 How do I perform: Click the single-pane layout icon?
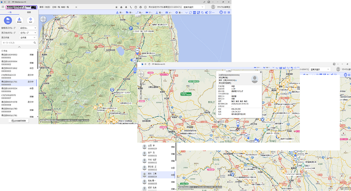click(x=221, y=13)
